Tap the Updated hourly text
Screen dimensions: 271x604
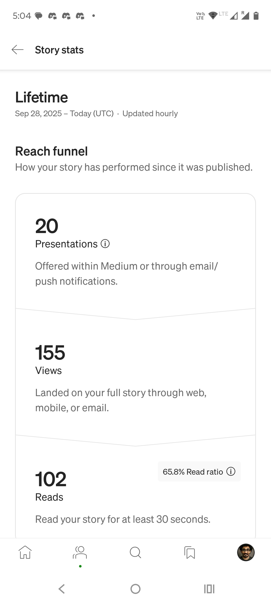pyautogui.click(x=150, y=114)
